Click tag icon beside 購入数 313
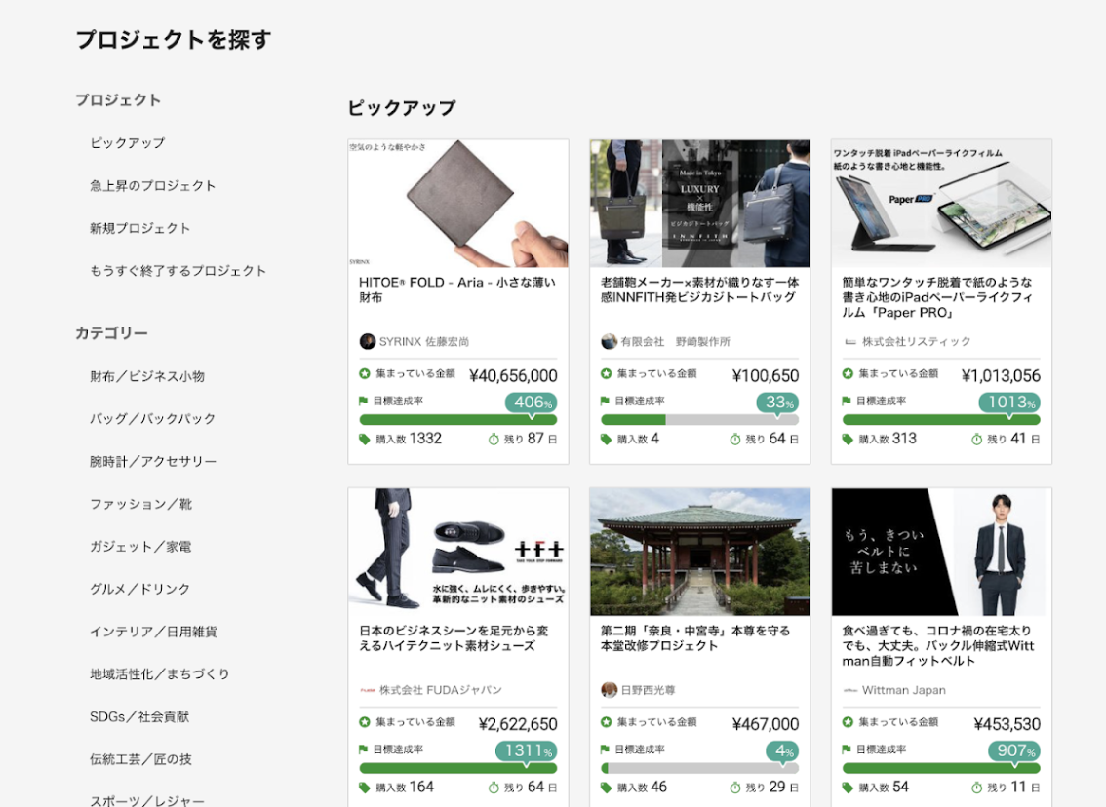This screenshot has height=807, width=1106. (x=848, y=440)
